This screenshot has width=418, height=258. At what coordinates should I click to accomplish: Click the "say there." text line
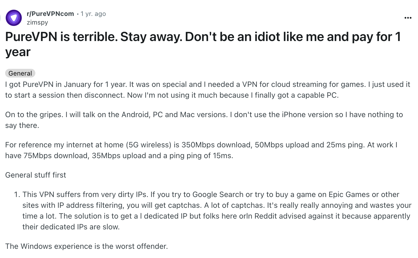22,125
